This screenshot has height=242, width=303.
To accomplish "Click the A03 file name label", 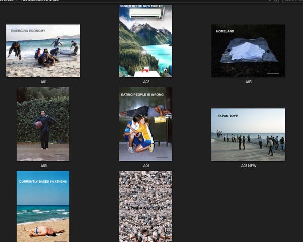I will pyautogui.click(x=248, y=82).
